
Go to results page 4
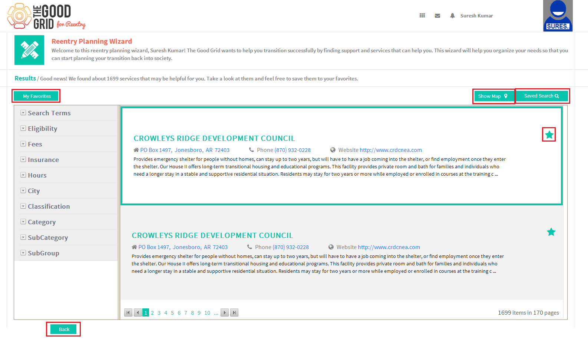click(166, 313)
